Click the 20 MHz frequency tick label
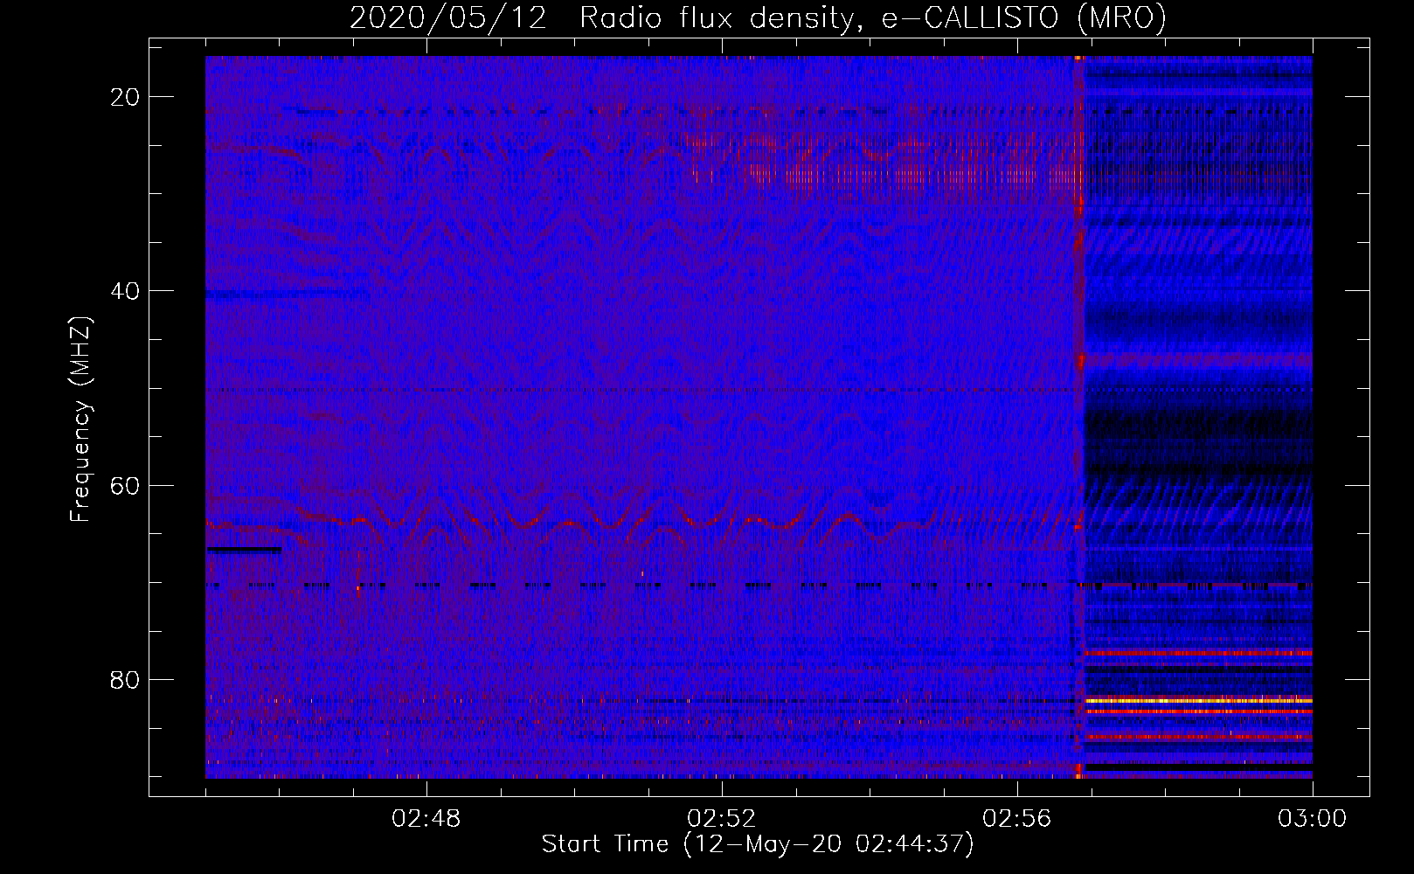 click(125, 97)
